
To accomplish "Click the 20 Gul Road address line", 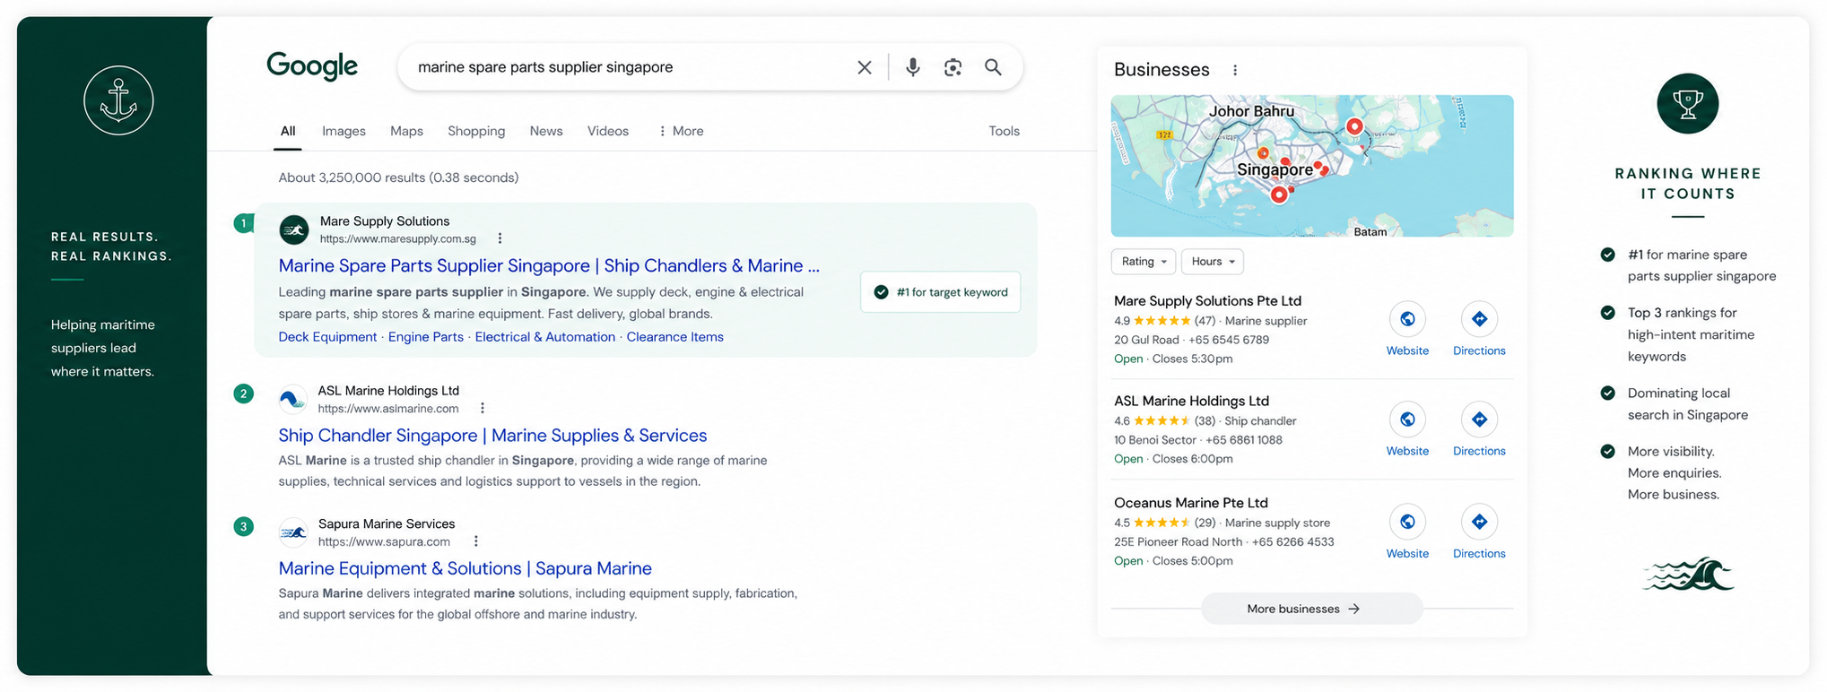I will click(1191, 340).
